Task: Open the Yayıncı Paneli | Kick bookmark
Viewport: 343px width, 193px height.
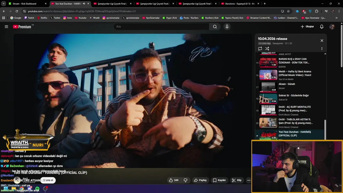Action: point(232,18)
